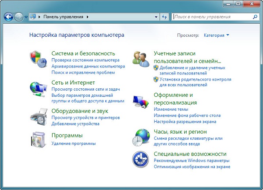Screen dimensions: 263x190
Task: Click Настройка разрешения экрана link
Action: pyautogui.click(x=185, y=122)
